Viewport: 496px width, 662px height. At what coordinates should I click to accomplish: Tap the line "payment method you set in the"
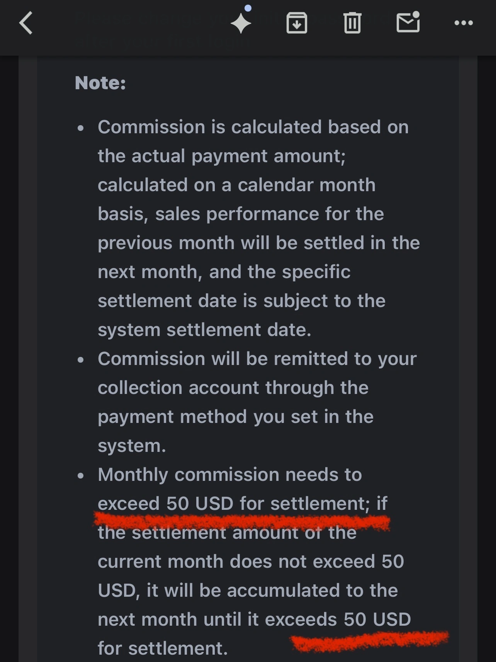[x=236, y=417]
